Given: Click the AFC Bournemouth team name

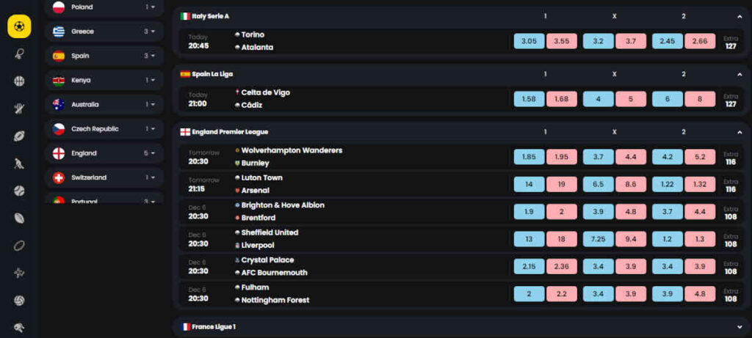Looking at the screenshot, I should click(275, 273).
